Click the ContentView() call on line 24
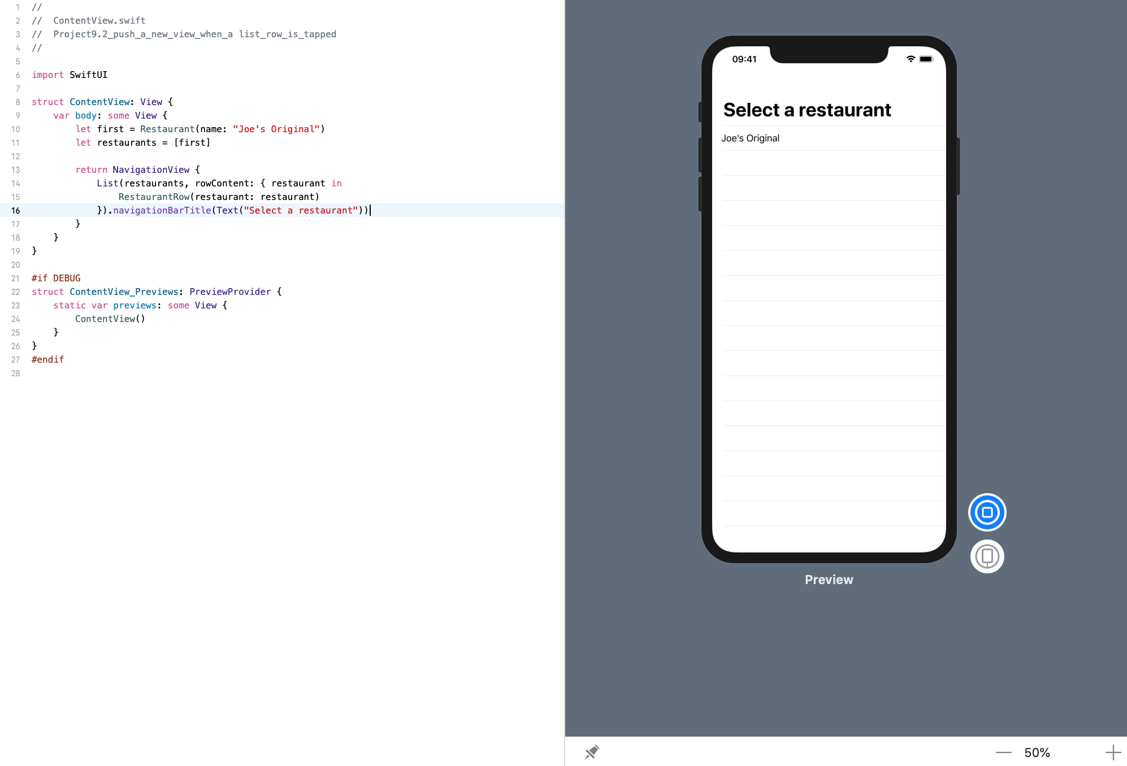 pyautogui.click(x=110, y=319)
